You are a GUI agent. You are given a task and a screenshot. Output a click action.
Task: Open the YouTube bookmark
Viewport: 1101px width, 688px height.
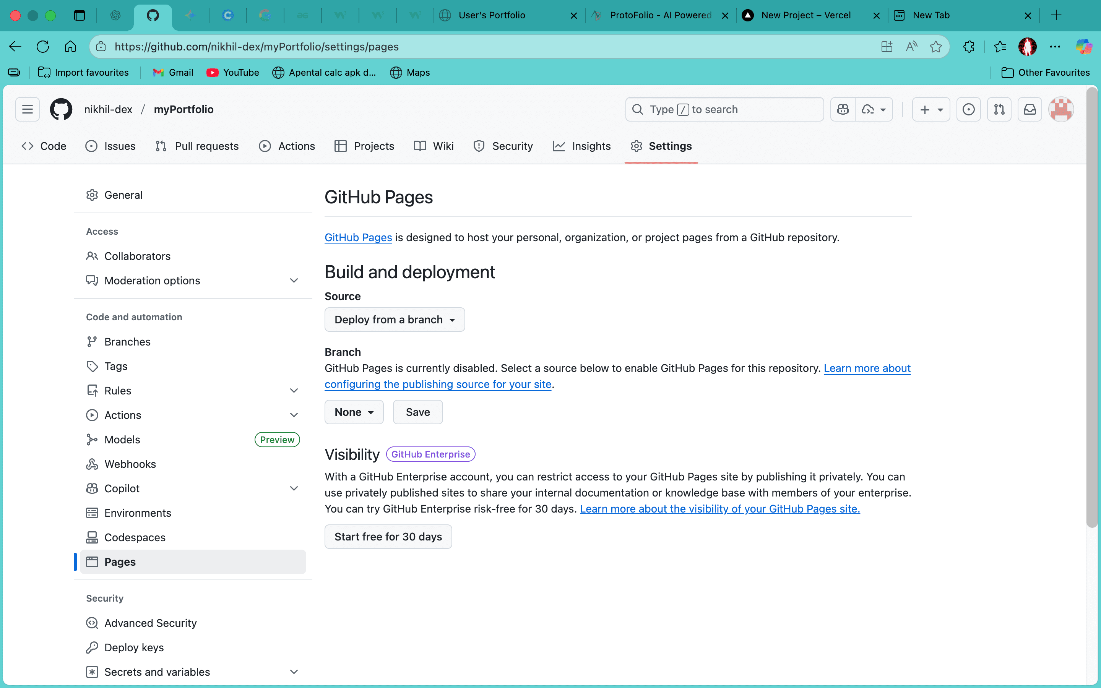(x=233, y=72)
